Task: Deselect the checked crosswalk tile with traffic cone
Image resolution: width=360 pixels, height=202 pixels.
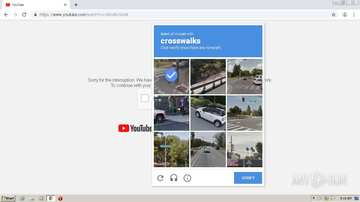Action: (172, 77)
